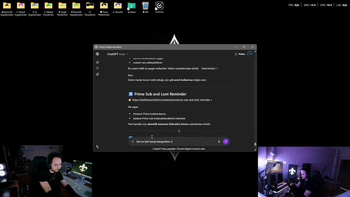Open the search chats icon
Viewport: 350px width, 197px height.
point(97,68)
